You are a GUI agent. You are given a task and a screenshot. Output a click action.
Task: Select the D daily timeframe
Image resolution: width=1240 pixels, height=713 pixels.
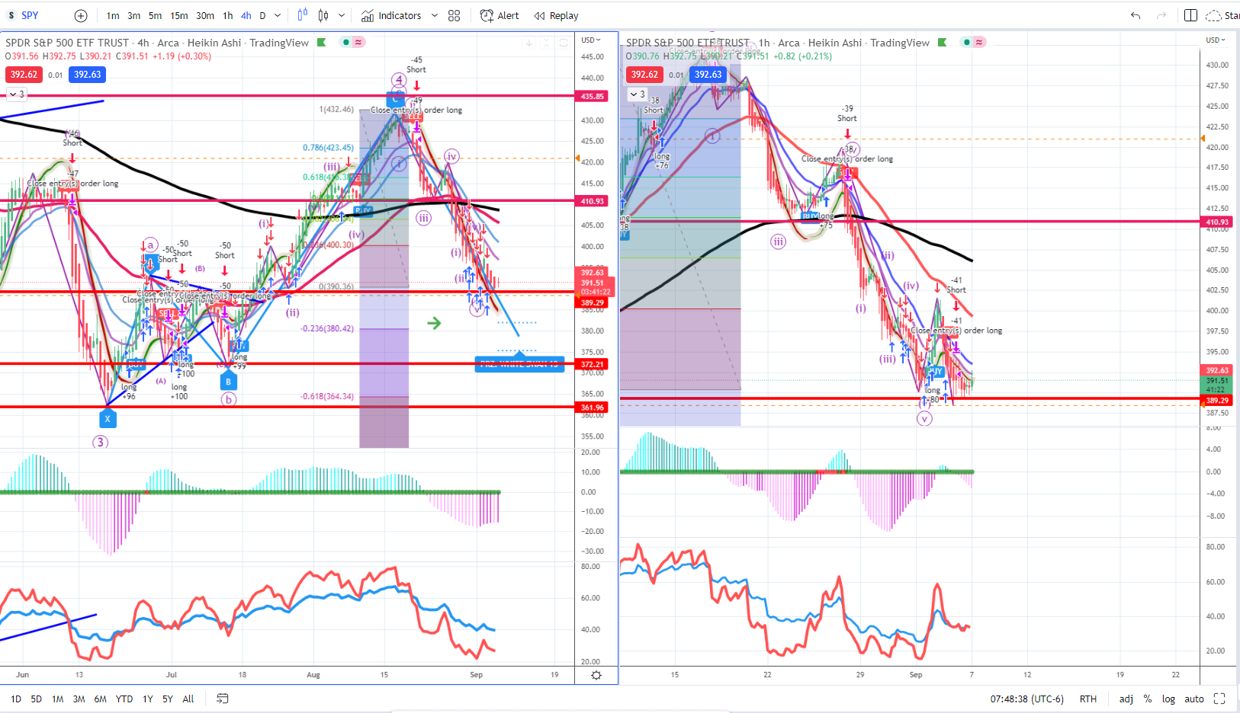(x=262, y=15)
